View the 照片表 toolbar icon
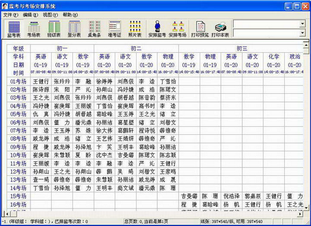 pyautogui.click(x=135, y=29)
